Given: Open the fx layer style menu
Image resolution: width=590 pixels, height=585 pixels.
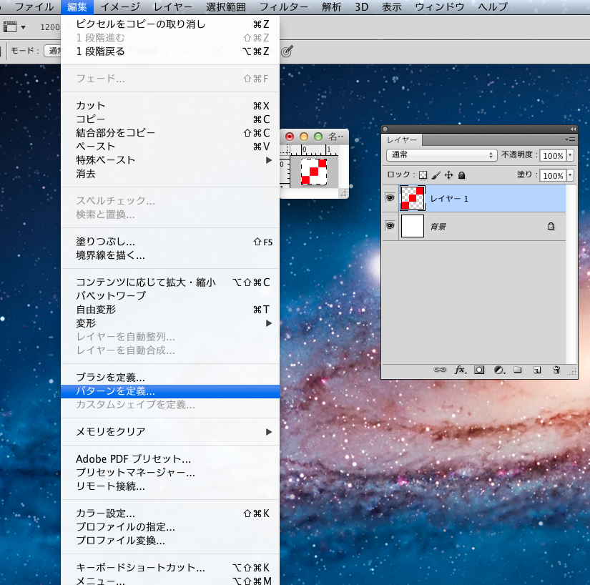Looking at the screenshot, I should pyautogui.click(x=461, y=370).
